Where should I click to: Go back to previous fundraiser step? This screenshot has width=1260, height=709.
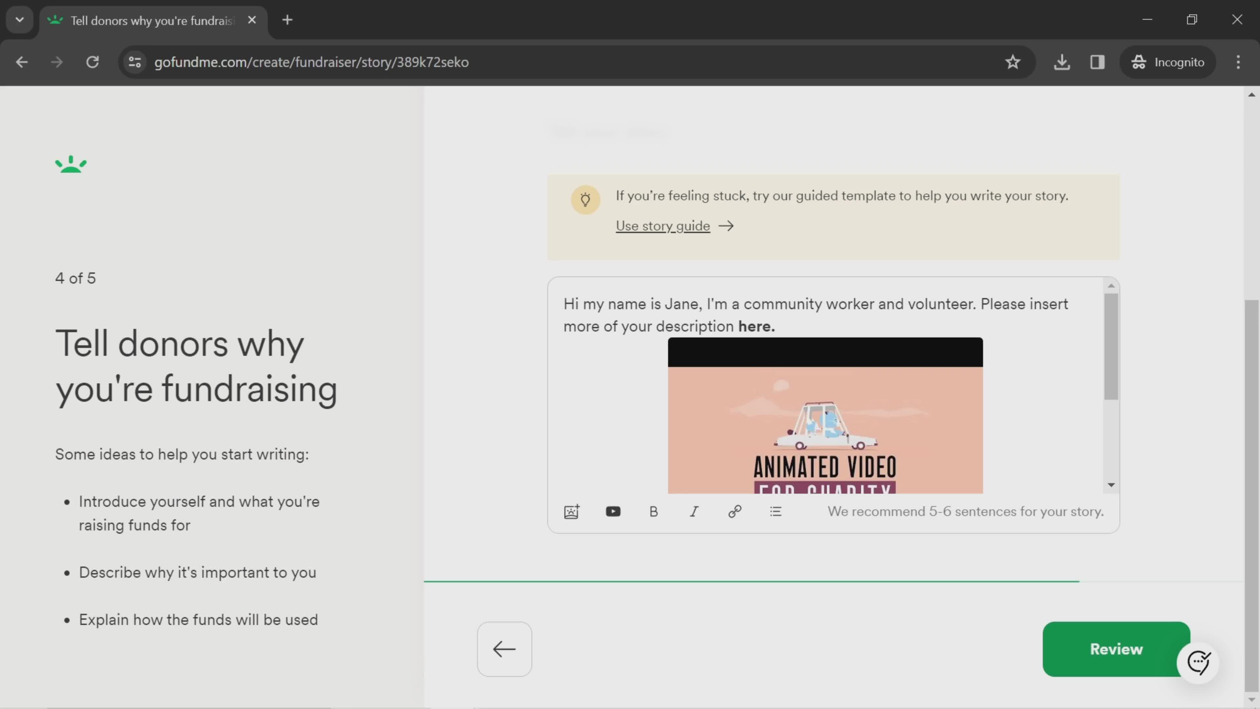pos(504,649)
